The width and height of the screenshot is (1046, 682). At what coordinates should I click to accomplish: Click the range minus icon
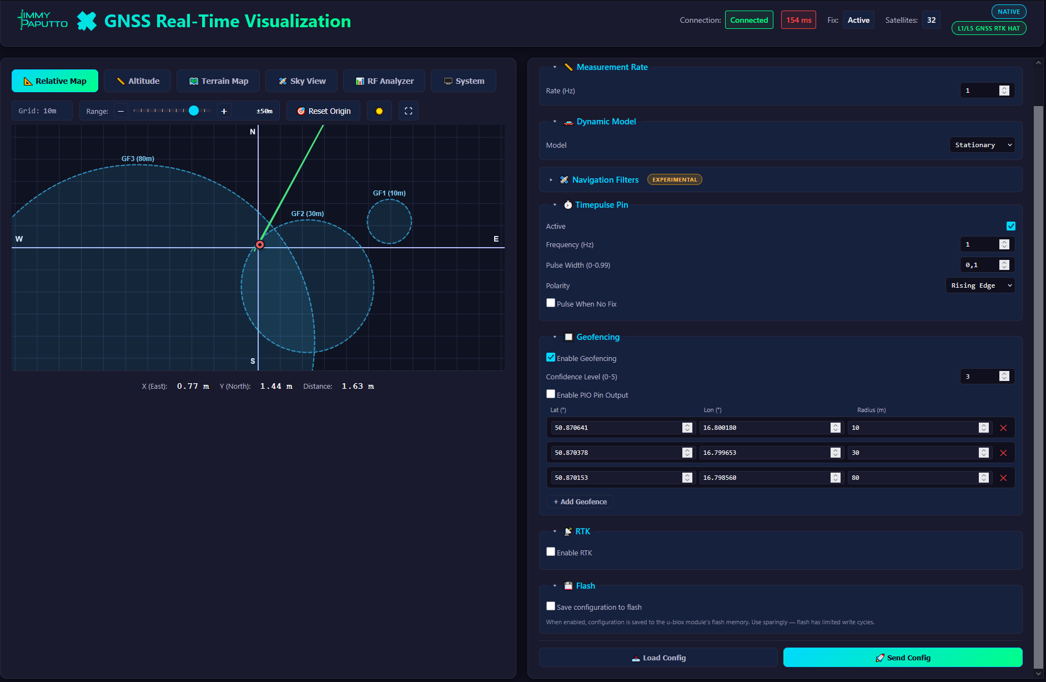pos(121,111)
